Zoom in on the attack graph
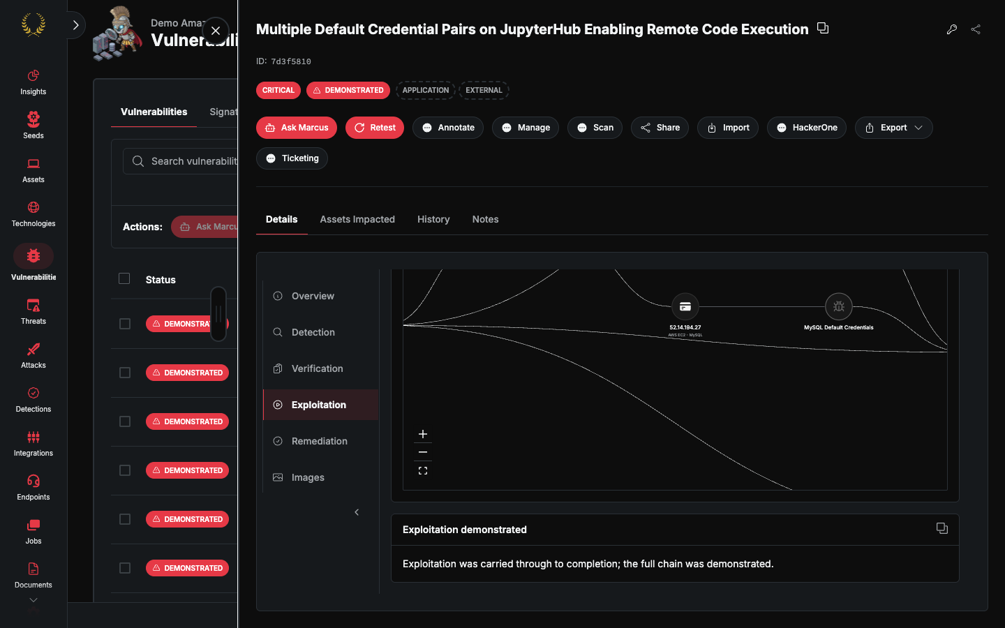 [x=423, y=434]
